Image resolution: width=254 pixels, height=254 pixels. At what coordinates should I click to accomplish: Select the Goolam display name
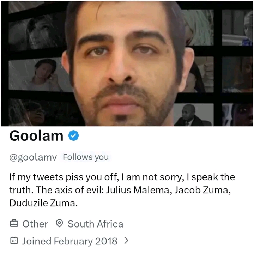(x=36, y=136)
